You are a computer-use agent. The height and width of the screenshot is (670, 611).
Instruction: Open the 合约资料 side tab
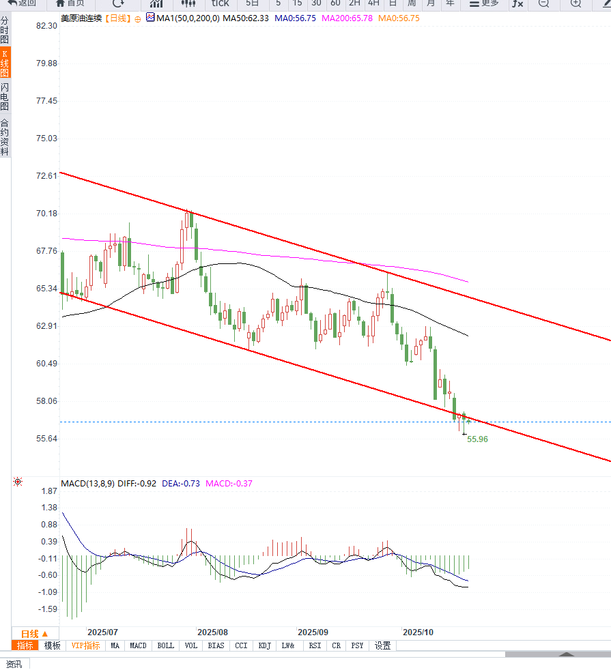pyautogui.click(x=5, y=137)
